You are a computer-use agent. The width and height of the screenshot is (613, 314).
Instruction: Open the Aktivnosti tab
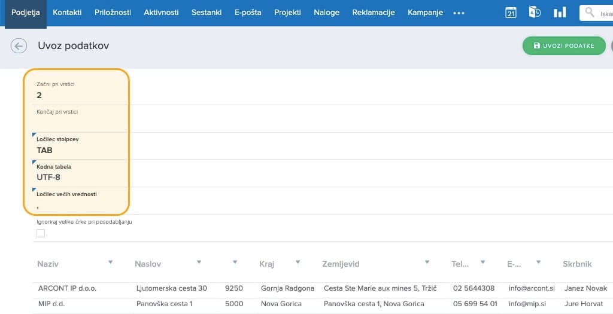click(x=161, y=13)
